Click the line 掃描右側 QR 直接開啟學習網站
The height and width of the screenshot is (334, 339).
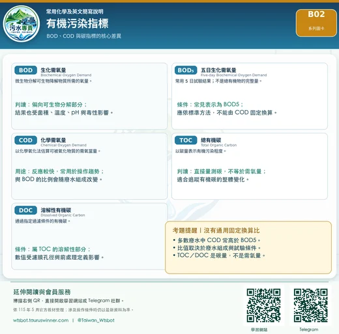click(68, 301)
